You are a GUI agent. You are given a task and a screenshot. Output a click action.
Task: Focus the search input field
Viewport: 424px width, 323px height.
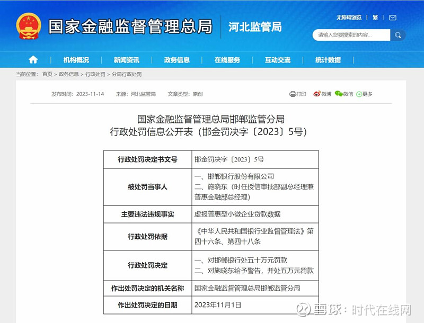[351, 35]
